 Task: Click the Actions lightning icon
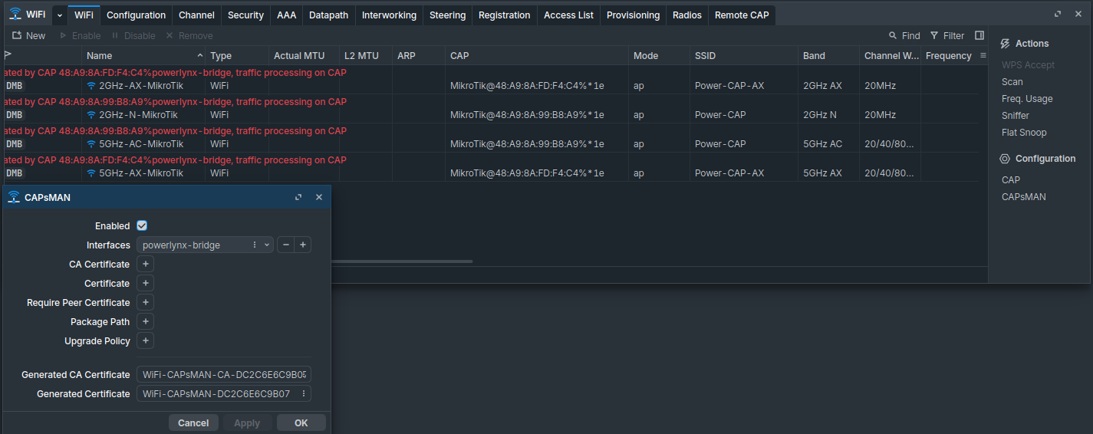coord(1005,44)
